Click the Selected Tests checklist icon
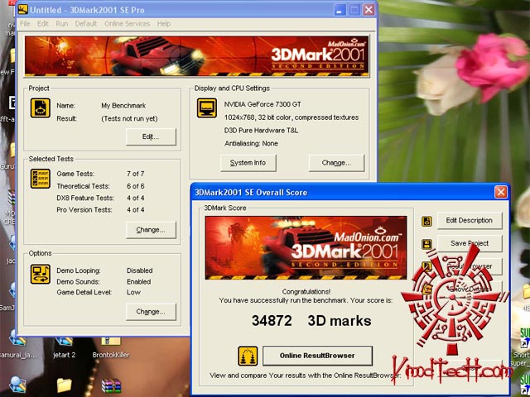 (41, 179)
